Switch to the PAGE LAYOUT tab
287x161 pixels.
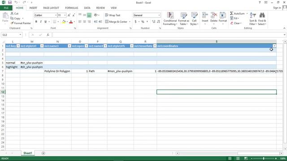51,8
